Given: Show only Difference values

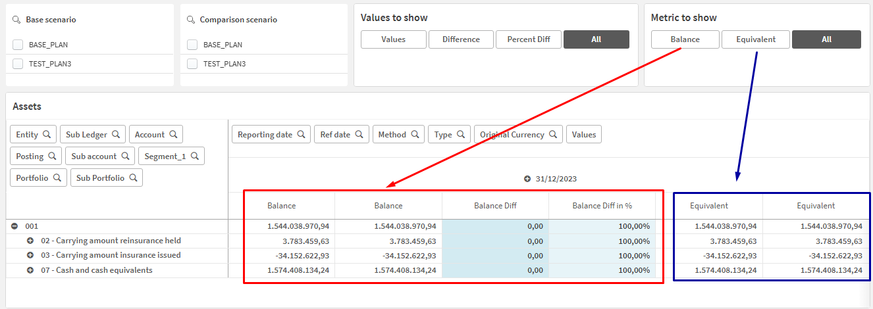Looking at the screenshot, I should (x=461, y=39).
